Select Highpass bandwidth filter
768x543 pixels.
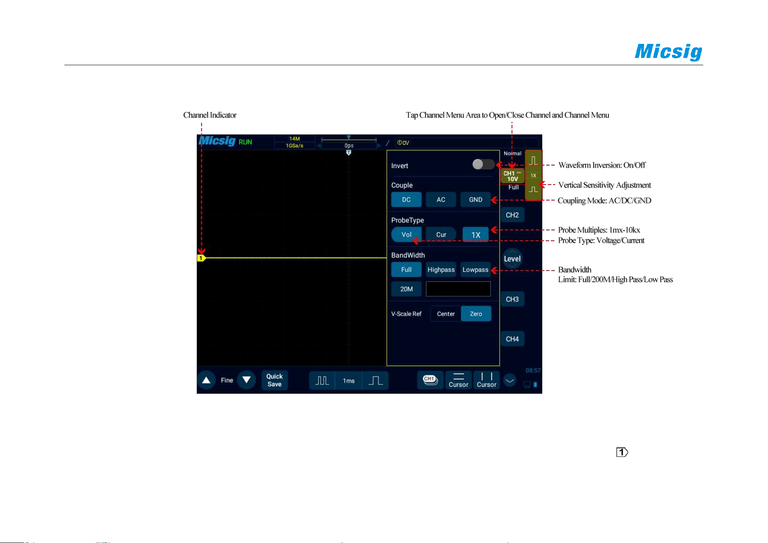(x=441, y=269)
